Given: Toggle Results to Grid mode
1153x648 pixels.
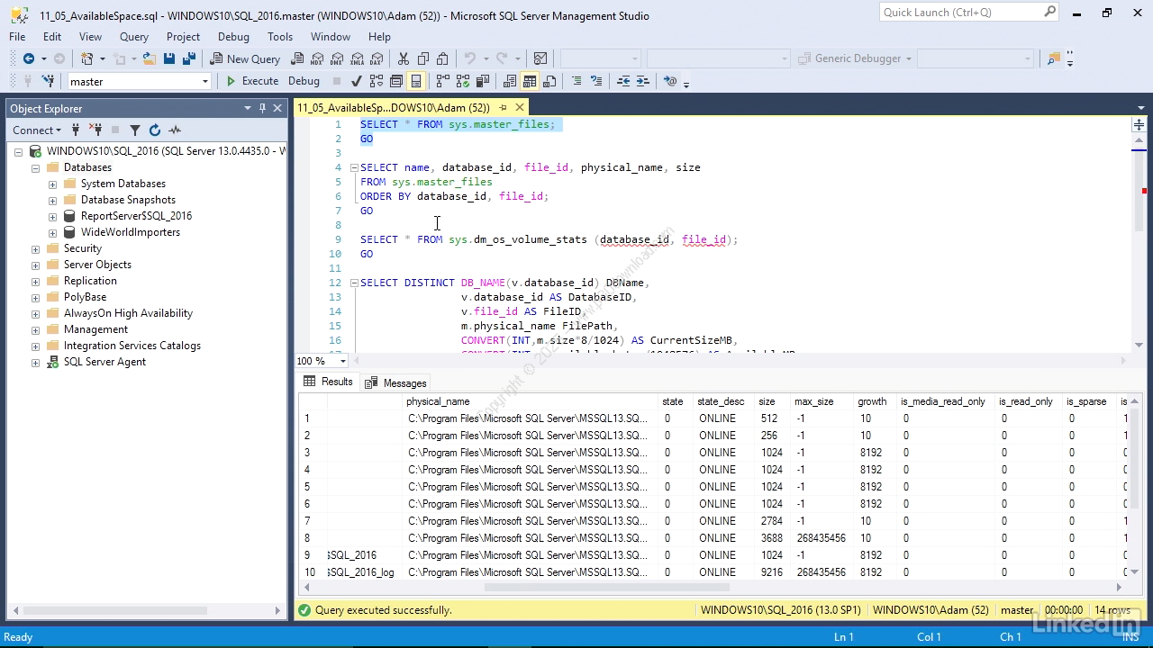Looking at the screenshot, I should (530, 81).
